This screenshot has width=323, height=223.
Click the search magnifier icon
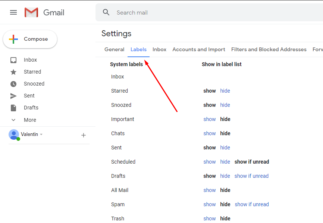point(106,12)
